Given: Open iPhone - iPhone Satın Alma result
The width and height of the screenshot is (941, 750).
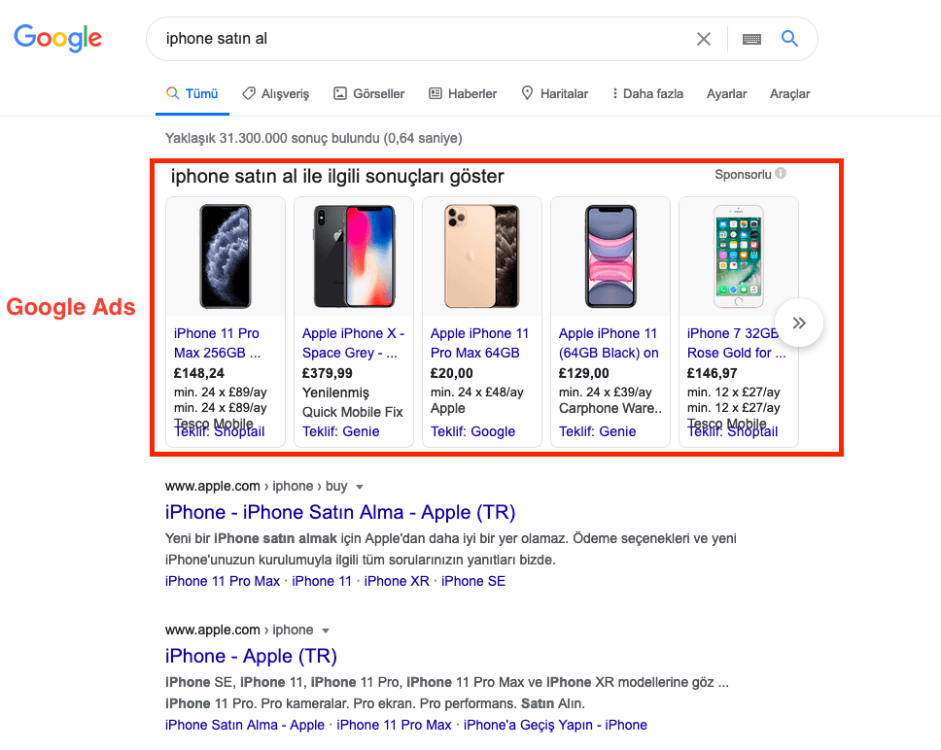Looking at the screenshot, I should click(340, 513).
